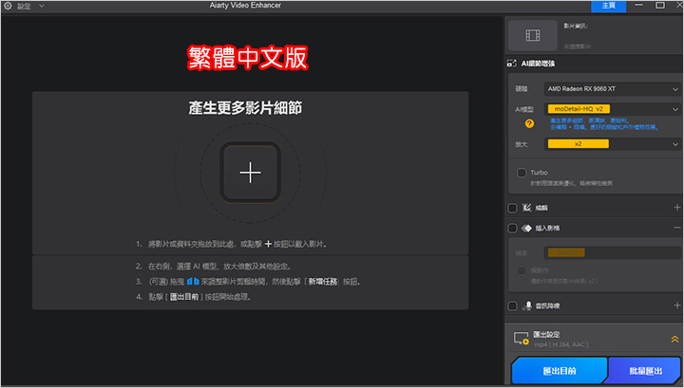Click the 音訊降噪 microphone icon
684x388 pixels.
527,305
